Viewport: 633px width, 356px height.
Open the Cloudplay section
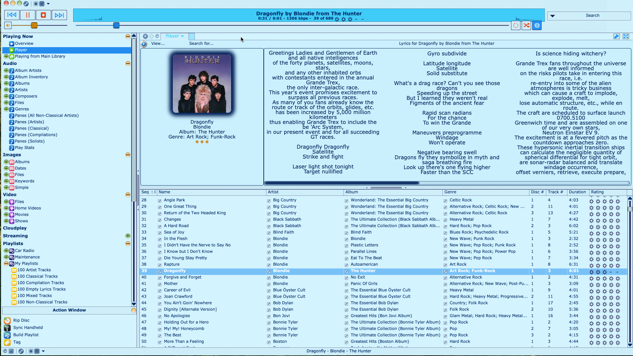click(x=15, y=228)
